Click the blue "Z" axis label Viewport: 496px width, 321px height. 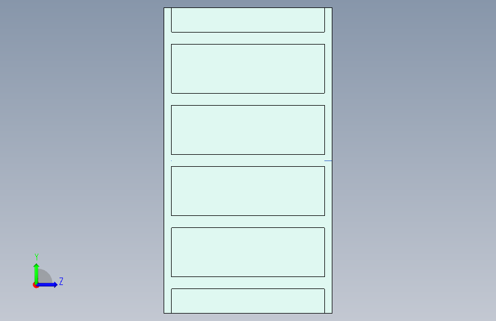[61, 281]
